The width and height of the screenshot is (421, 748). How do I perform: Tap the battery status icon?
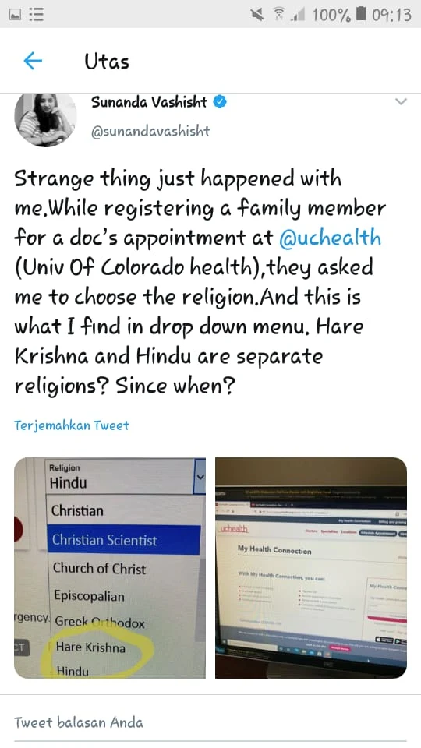(361, 14)
